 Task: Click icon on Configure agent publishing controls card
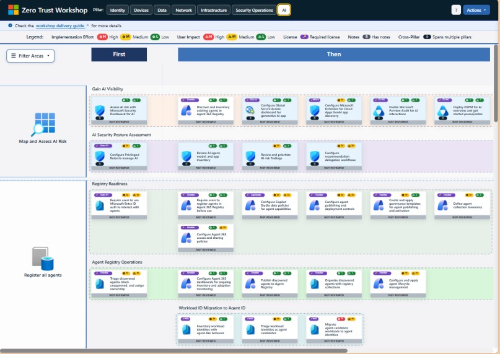pos(314,205)
